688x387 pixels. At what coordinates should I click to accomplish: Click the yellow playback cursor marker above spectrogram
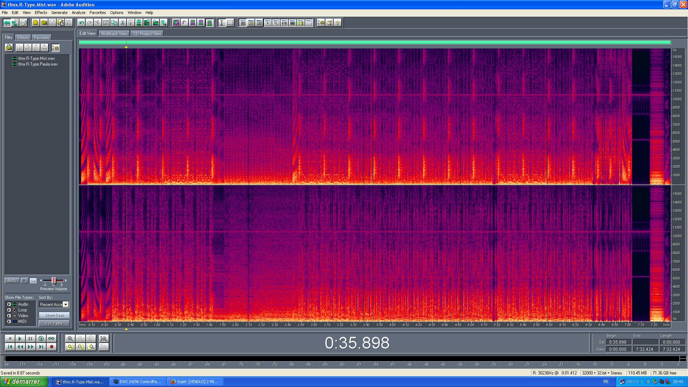click(126, 47)
